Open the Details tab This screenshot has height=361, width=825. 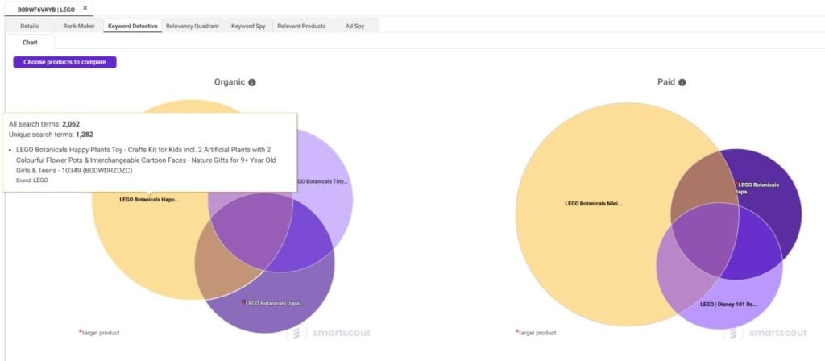(30, 26)
